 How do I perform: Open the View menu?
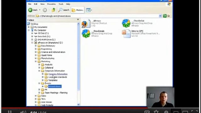click(42, 4)
